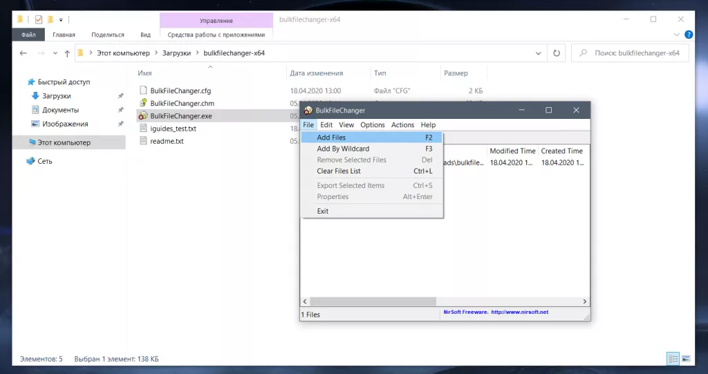Screen dimensions: 708x374
Task: Refresh the current folder view
Action: (556, 53)
